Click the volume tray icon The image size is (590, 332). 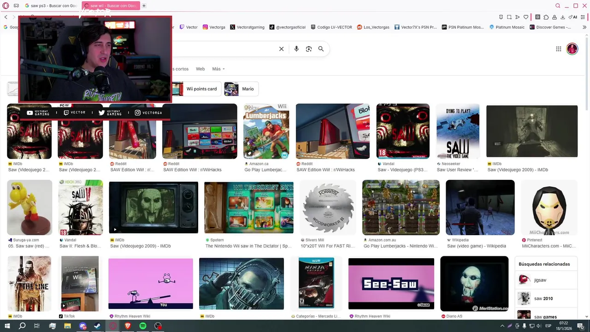pos(539,326)
